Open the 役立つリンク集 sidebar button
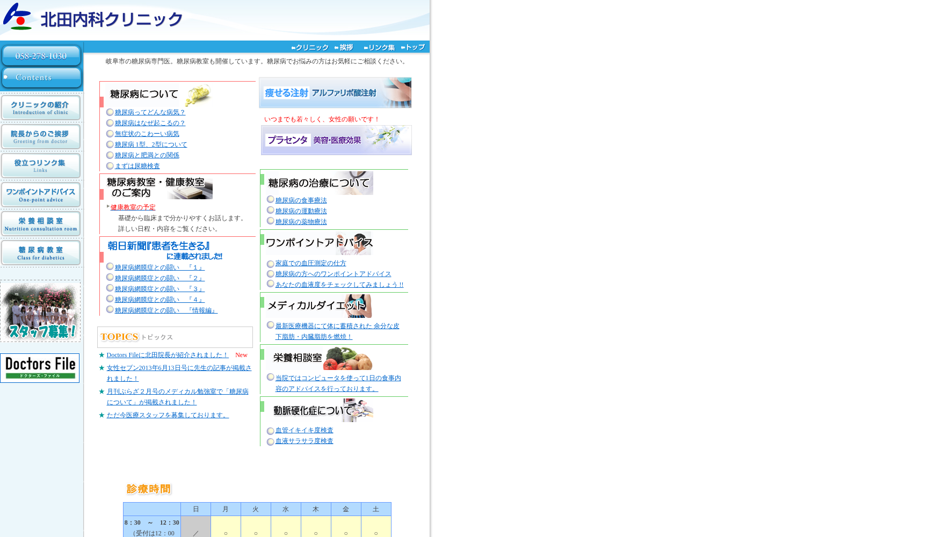 [41, 166]
